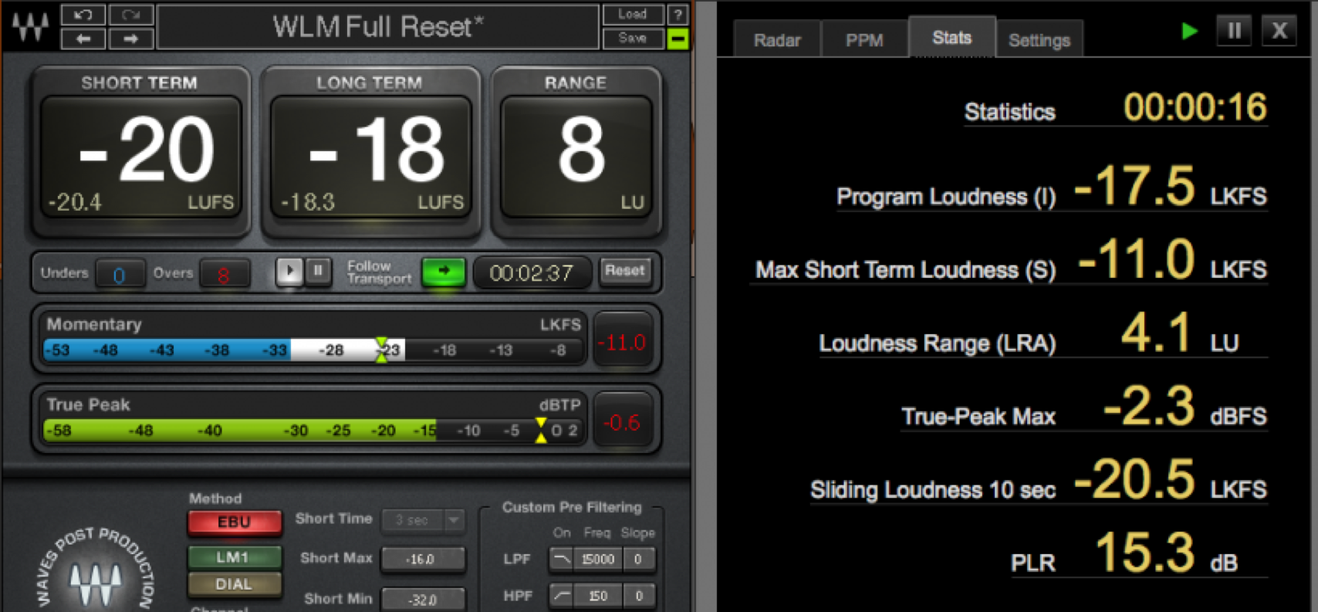Click the Unders counter showing 0
The image size is (1318, 612).
[119, 275]
